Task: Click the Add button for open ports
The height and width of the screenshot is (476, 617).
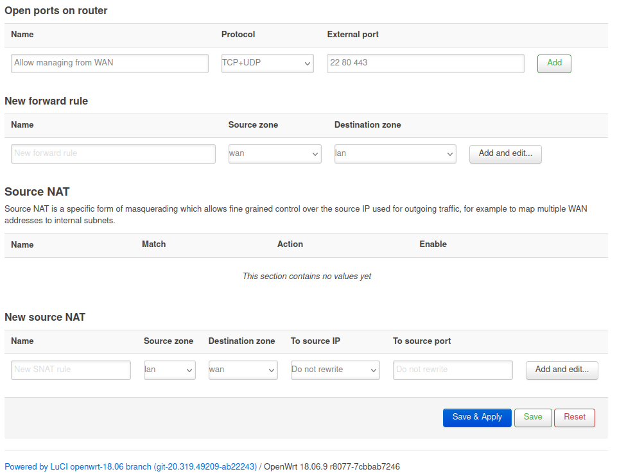Action: [553, 64]
